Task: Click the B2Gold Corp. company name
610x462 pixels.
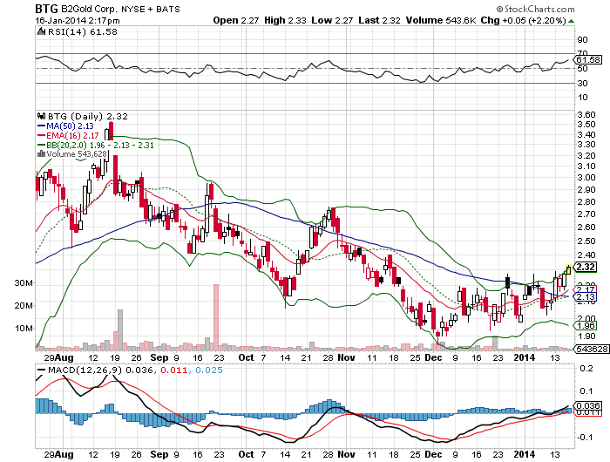Action: (x=89, y=9)
